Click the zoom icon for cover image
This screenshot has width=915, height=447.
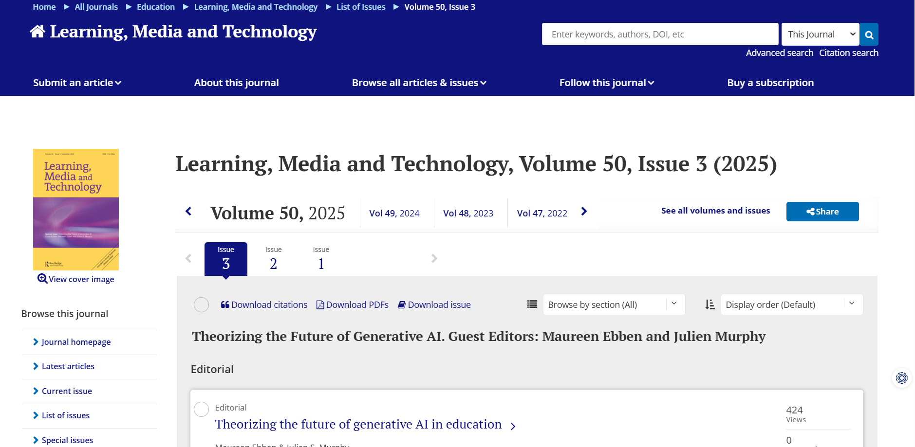click(42, 279)
